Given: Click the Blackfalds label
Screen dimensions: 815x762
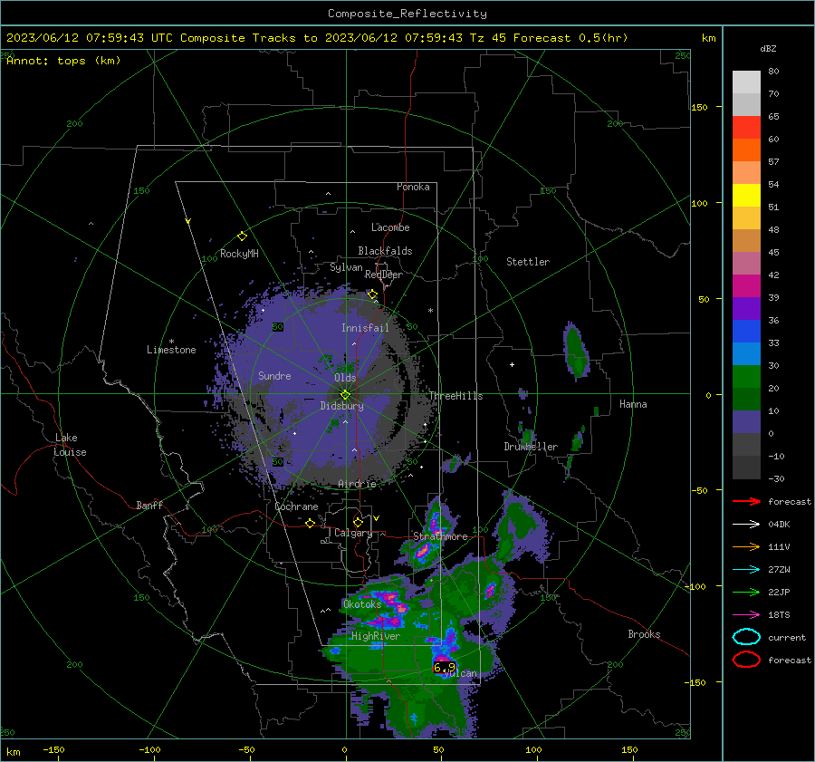Looking at the screenshot, I should tap(385, 251).
